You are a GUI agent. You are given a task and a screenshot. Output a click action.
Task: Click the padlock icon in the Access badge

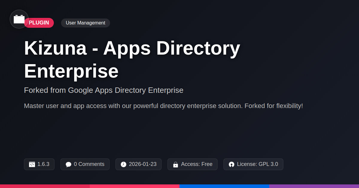[176, 164]
